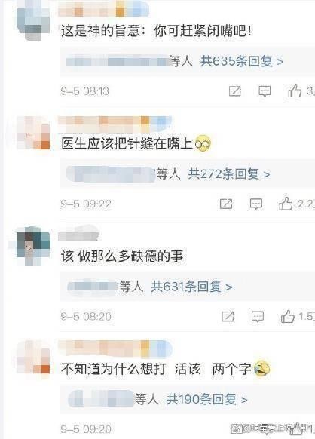Click reply bubble icon on 9-5 08:20 comment
This screenshot has height=439, width=315.
click(258, 317)
